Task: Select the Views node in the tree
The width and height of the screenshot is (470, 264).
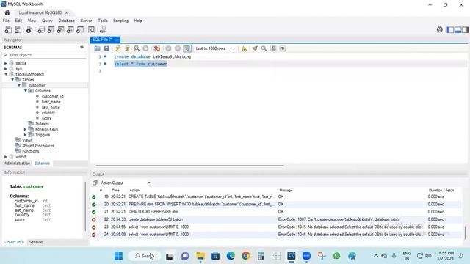Action: [27, 140]
